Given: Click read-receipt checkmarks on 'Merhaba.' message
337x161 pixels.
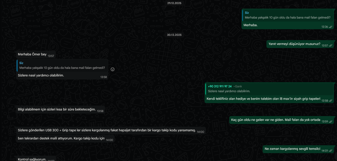Looking at the screenshot, I should click(330, 27).
